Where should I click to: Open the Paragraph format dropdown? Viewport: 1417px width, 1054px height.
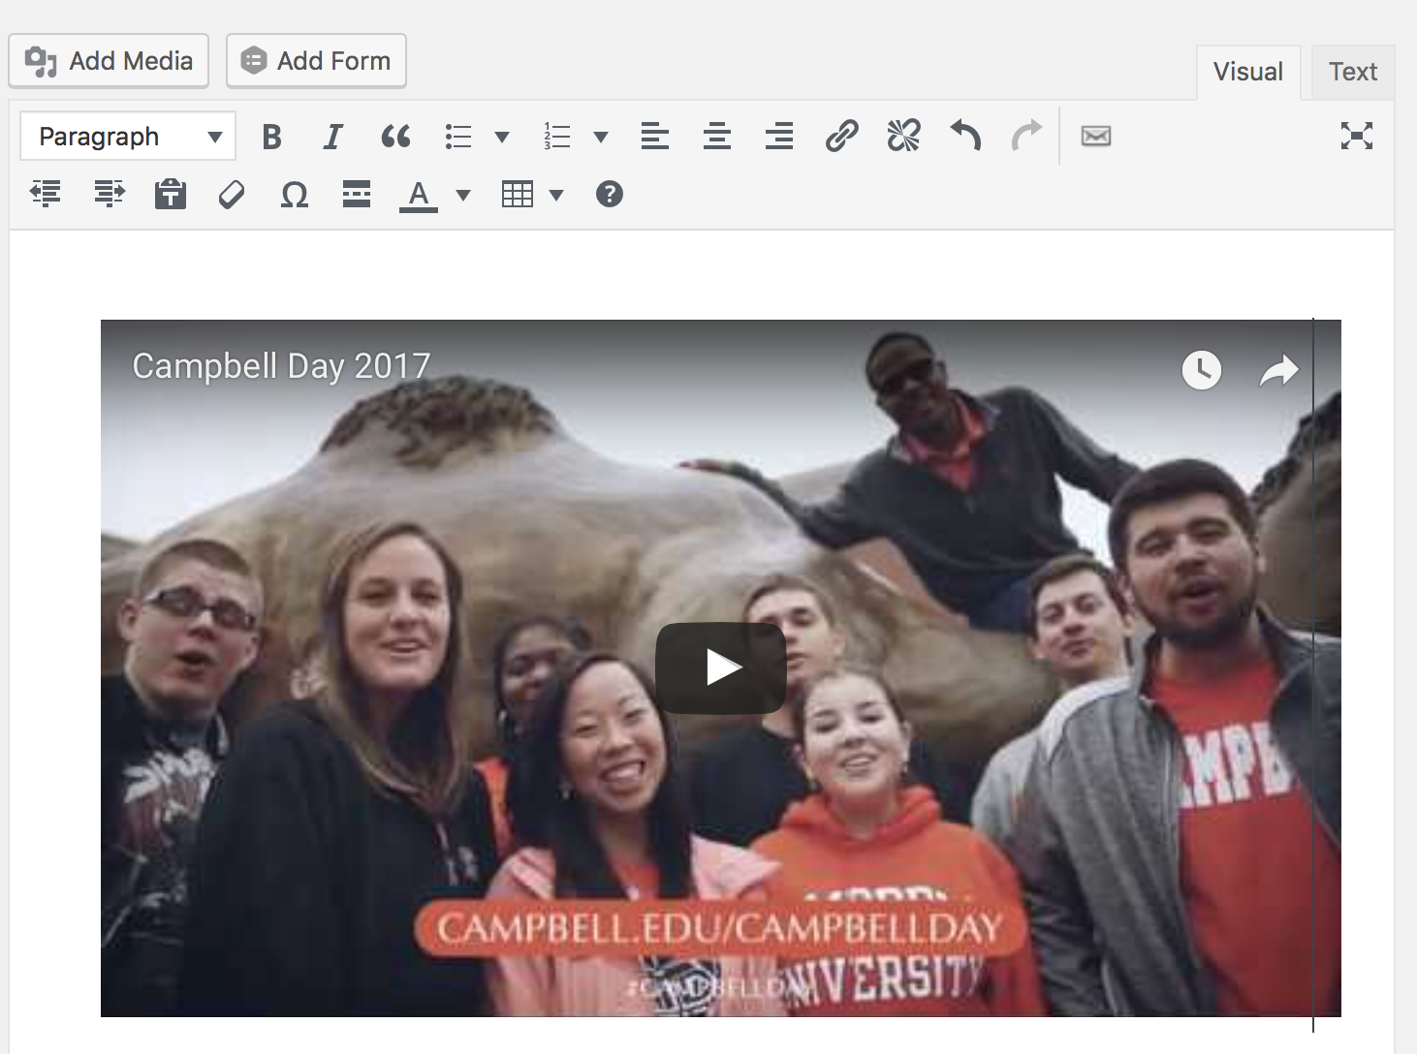(x=128, y=137)
